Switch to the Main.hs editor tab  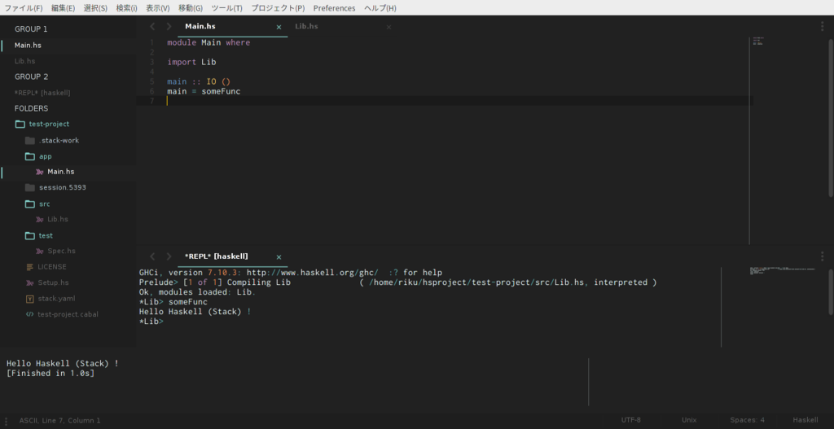(x=232, y=27)
